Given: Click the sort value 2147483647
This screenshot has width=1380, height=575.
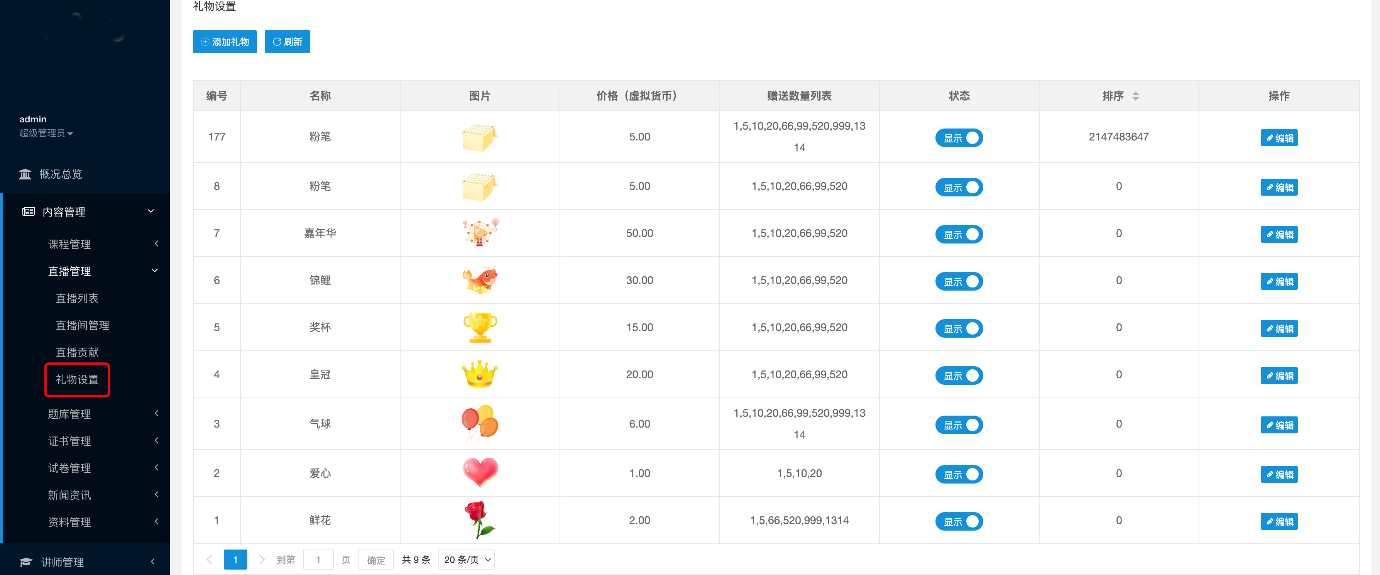Looking at the screenshot, I should pyautogui.click(x=1119, y=137).
